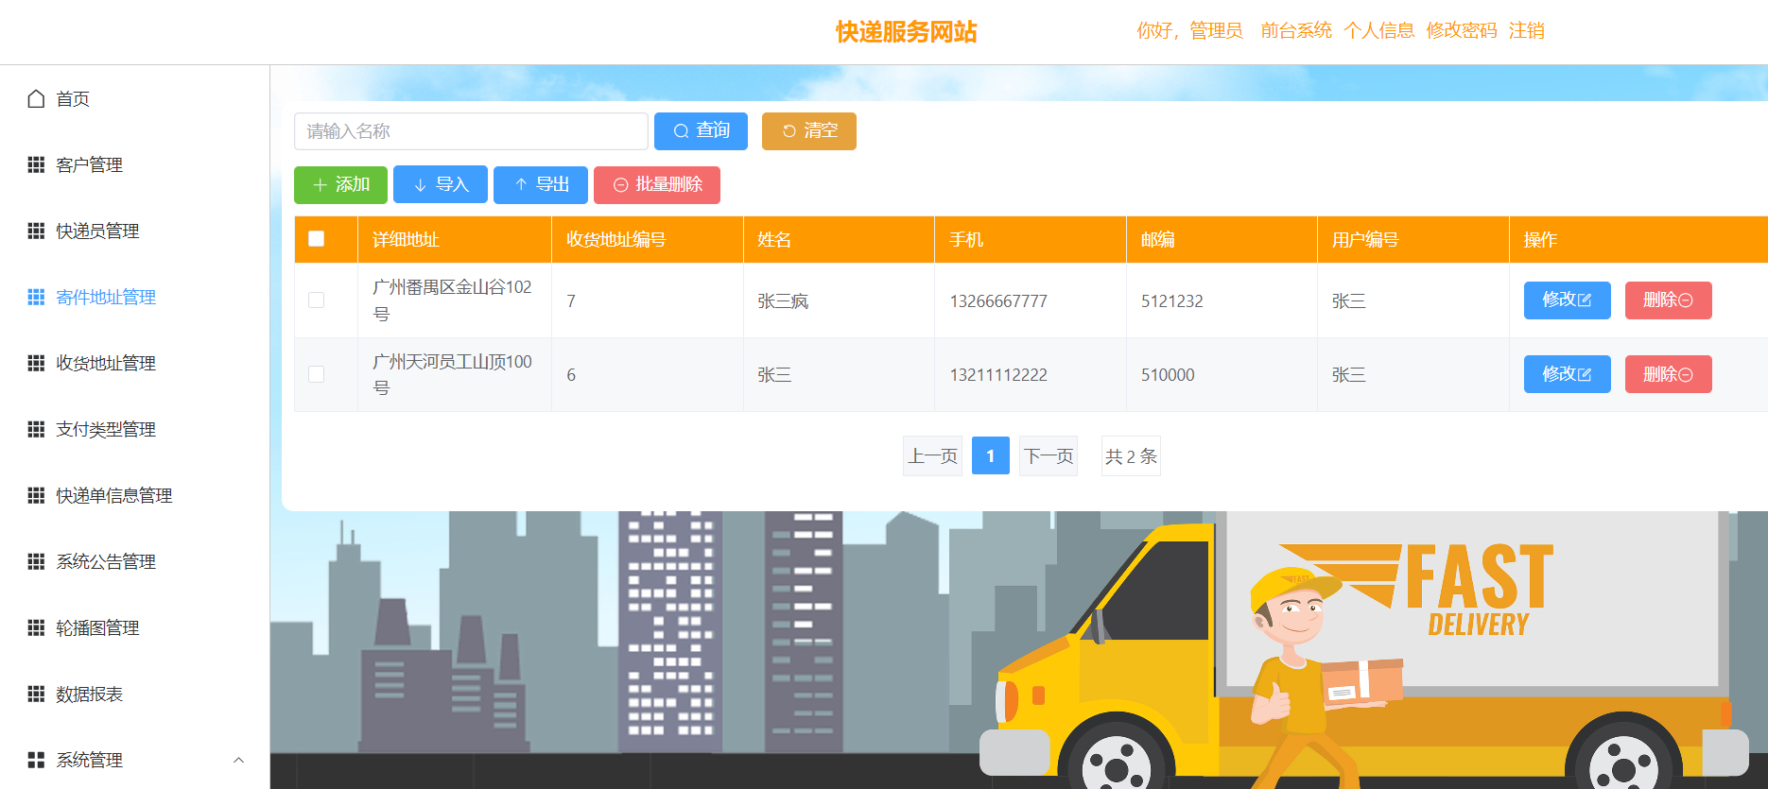Screen dimensions: 1768x789
Task: Click grid icon next to 轮播图管理
Action: point(36,627)
